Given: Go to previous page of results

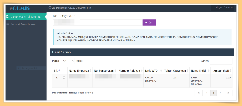Looking at the screenshot, I should point(207,93).
